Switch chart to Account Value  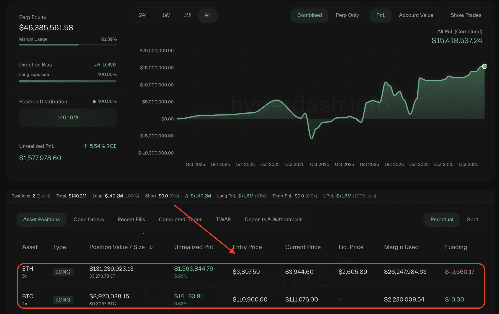[416, 15]
